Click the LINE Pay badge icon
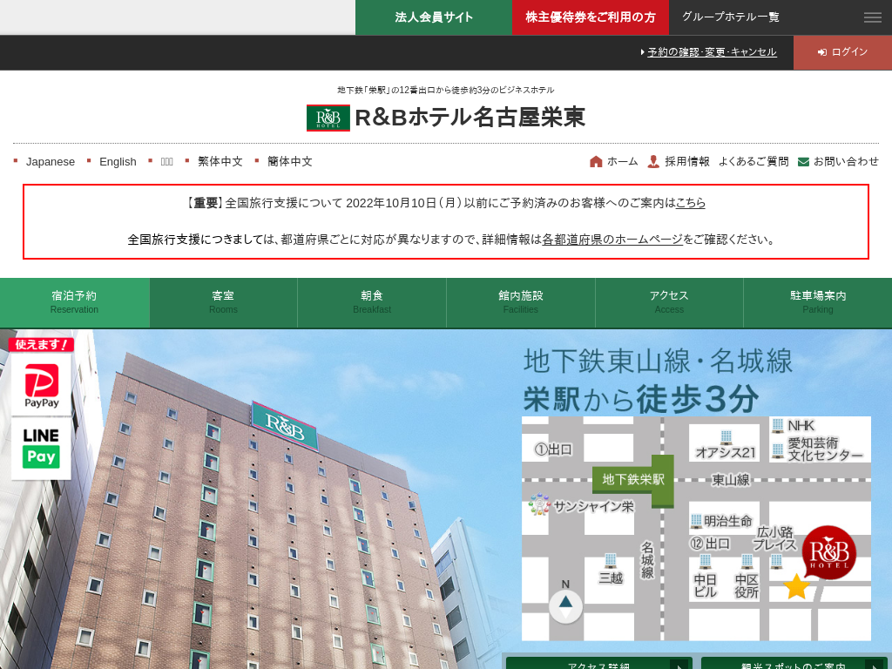 click(x=41, y=448)
